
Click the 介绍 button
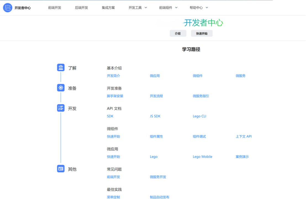(178, 33)
